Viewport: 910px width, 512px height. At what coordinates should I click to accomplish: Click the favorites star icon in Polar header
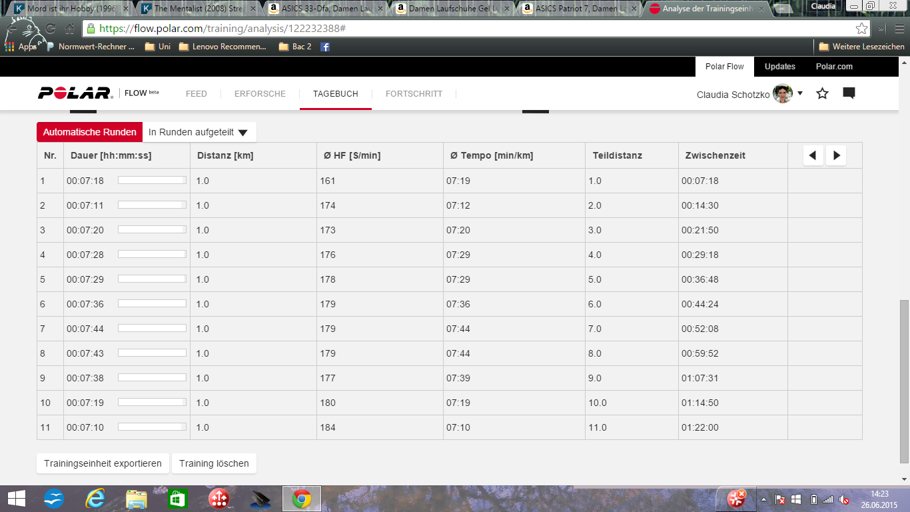pos(822,93)
